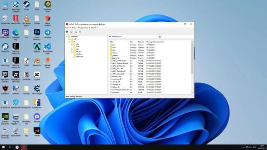Open the This PC desktop icon

point(5,5)
